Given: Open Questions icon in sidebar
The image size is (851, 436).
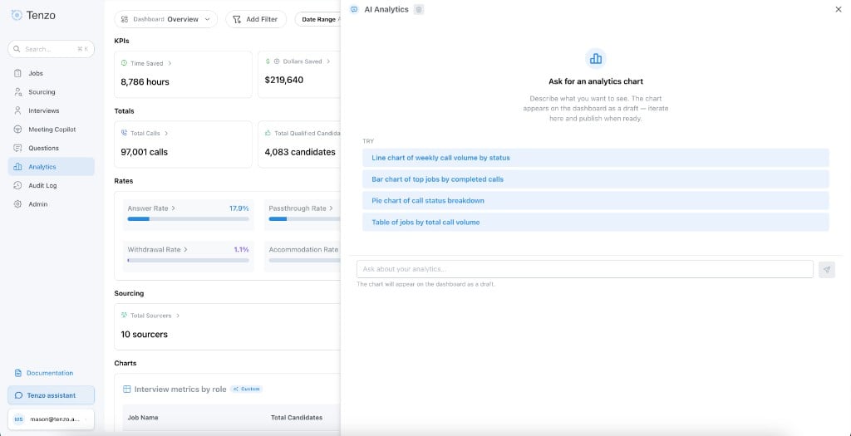Looking at the screenshot, I should tap(18, 148).
